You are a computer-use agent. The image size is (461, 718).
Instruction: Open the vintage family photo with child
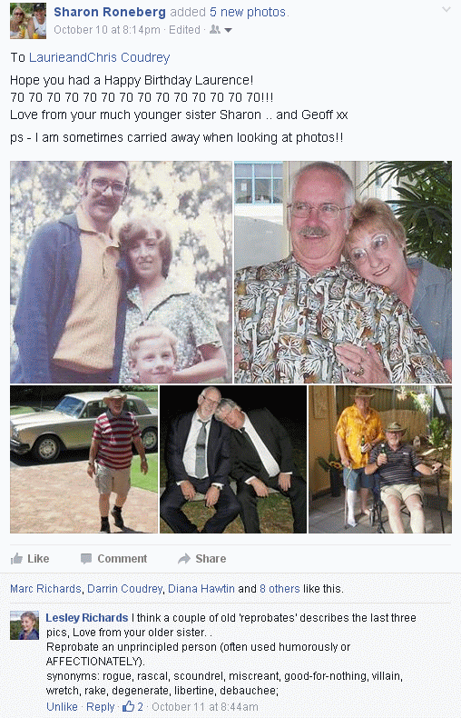[x=122, y=272]
